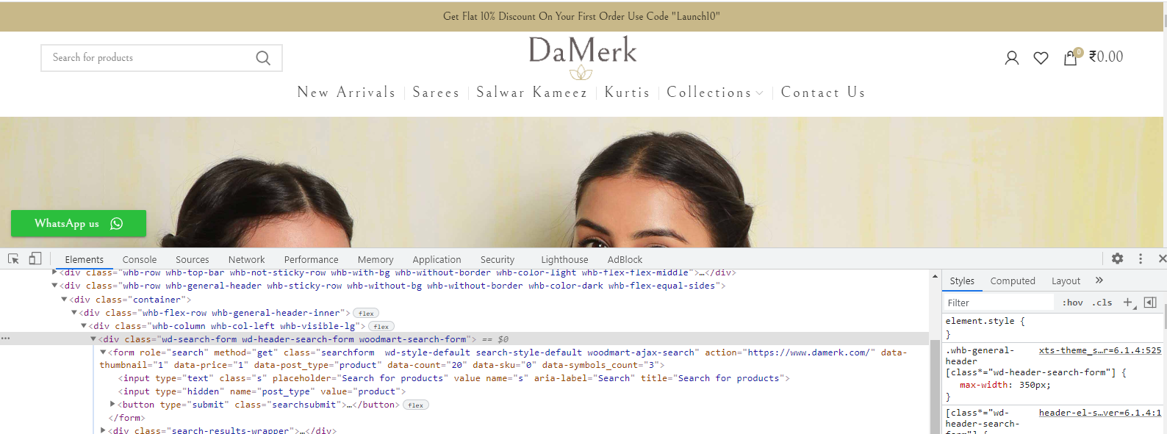This screenshot has height=434, width=1167.
Task: Close the DevTools panel
Action: click(x=1162, y=258)
